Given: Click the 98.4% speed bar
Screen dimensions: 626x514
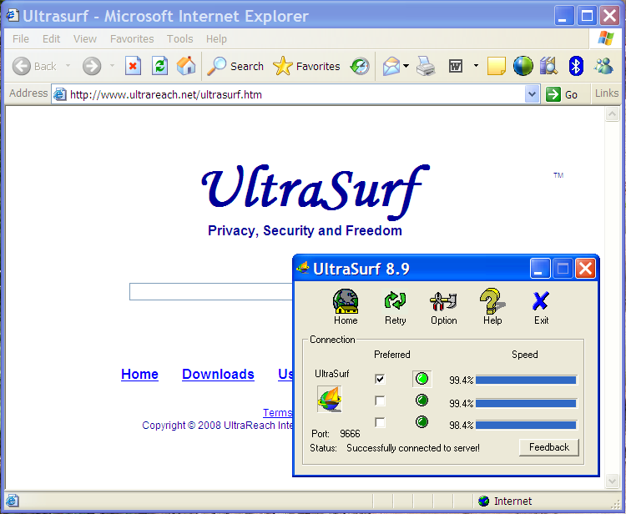Looking at the screenshot, I should [526, 425].
